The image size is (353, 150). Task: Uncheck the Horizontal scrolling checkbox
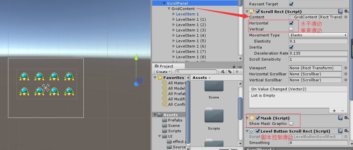[x=291, y=23]
